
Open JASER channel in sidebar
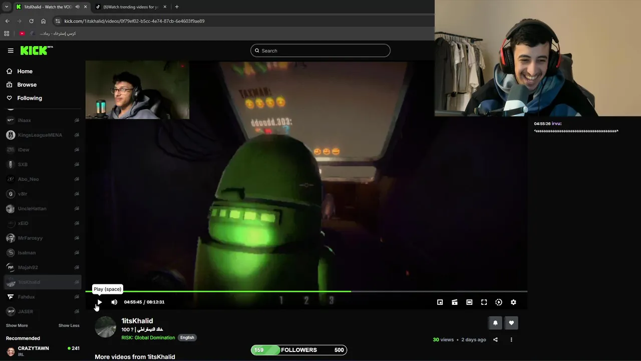tap(42, 311)
